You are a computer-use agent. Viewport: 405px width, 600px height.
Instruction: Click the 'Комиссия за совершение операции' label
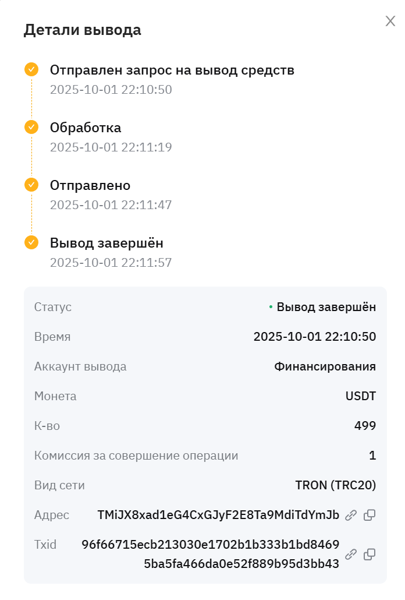(136, 456)
